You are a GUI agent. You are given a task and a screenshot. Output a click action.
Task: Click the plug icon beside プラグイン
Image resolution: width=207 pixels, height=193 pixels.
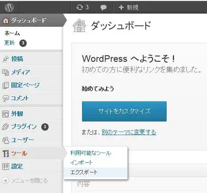pyautogui.click(x=5, y=127)
